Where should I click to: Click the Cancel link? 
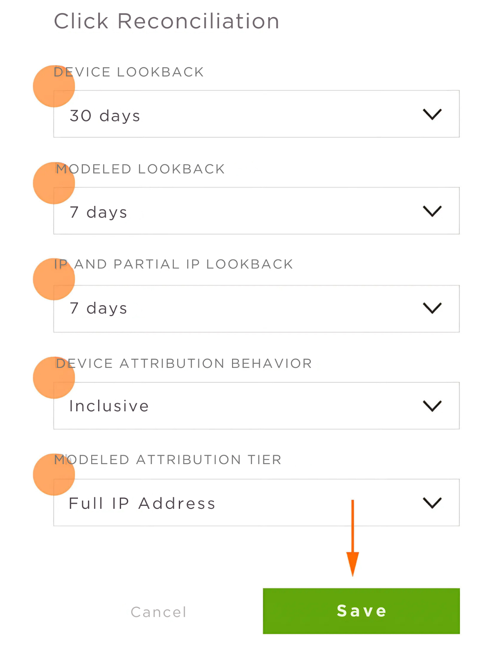pos(159,612)
